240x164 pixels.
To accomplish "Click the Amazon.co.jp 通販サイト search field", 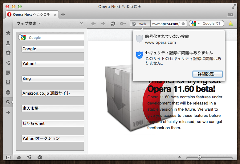I will [x=53, y=93].
